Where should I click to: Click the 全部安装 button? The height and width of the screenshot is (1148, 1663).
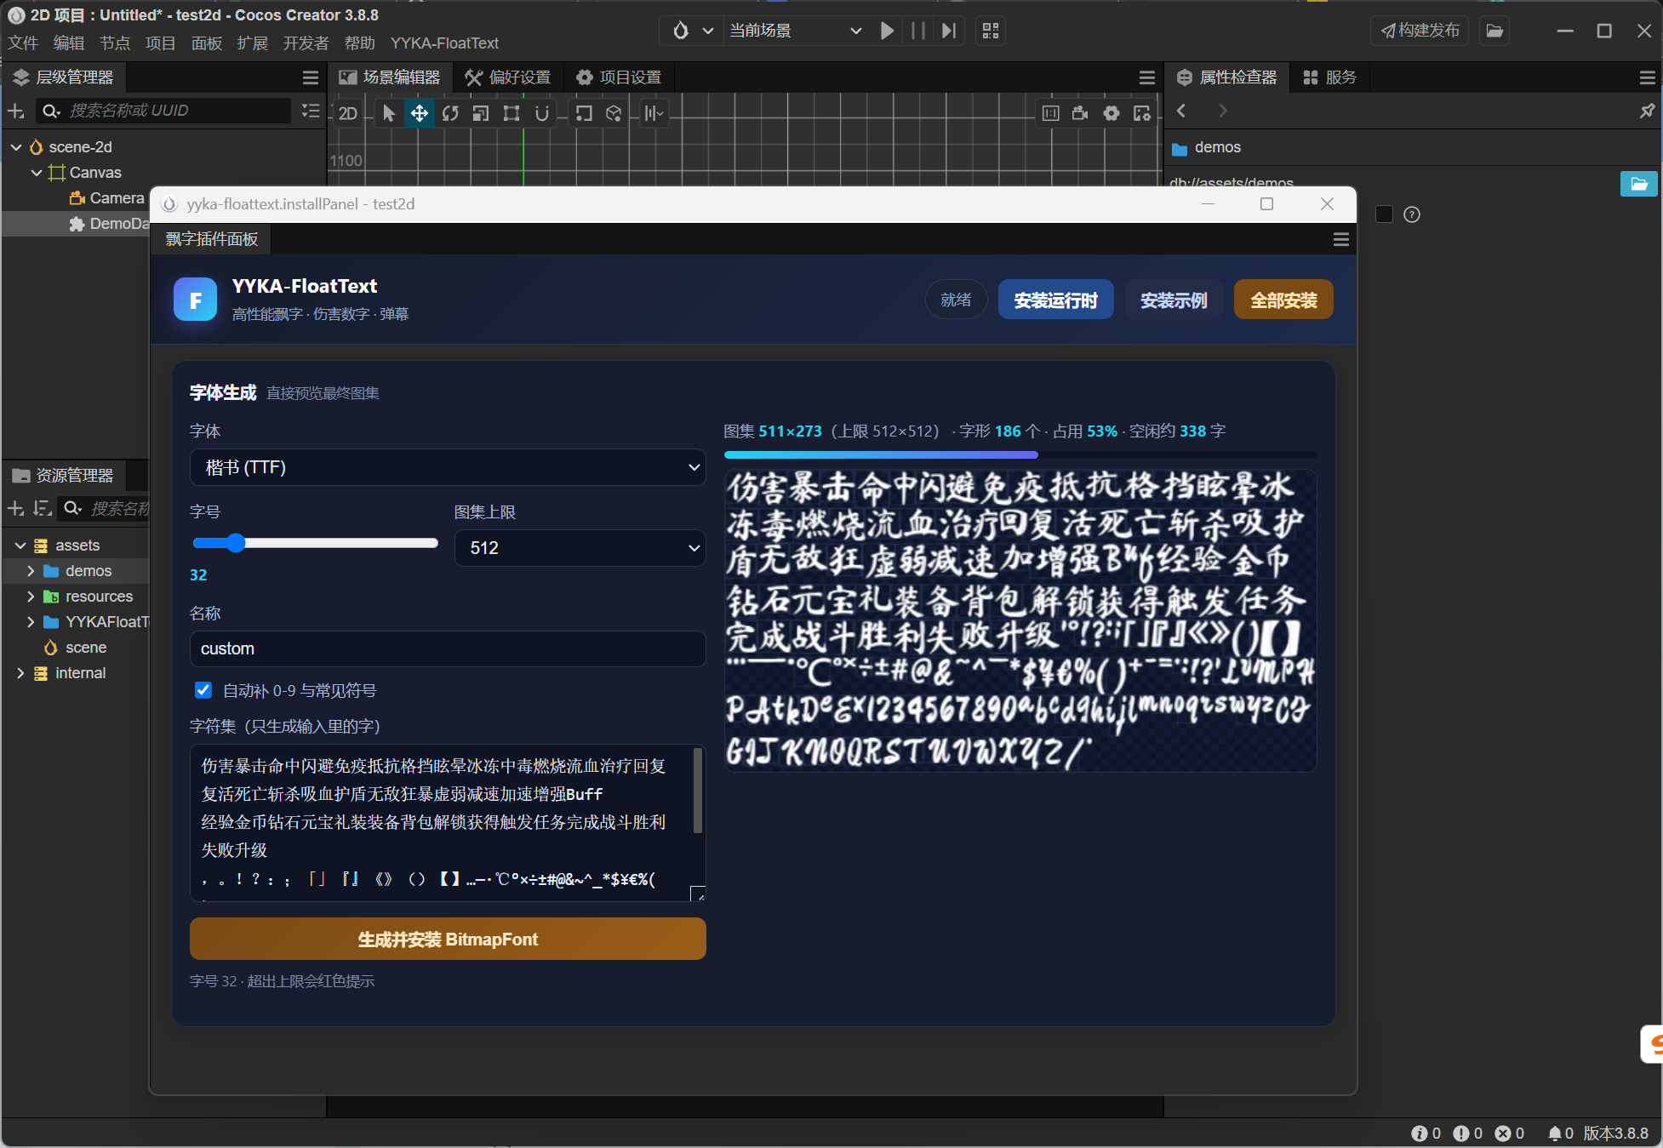[x=1283, y=300]
